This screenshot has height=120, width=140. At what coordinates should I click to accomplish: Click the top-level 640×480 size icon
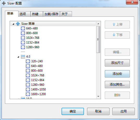click(23, 28)
